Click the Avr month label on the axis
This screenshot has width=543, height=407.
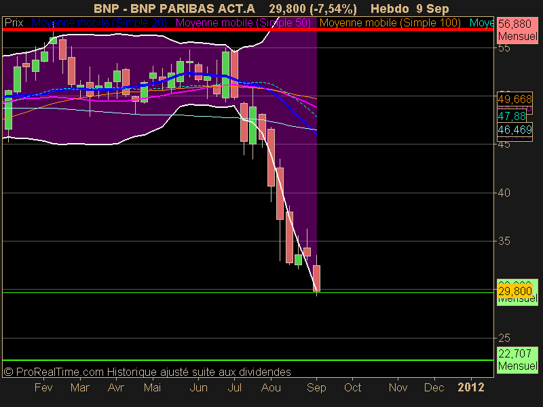click(115, 387)
